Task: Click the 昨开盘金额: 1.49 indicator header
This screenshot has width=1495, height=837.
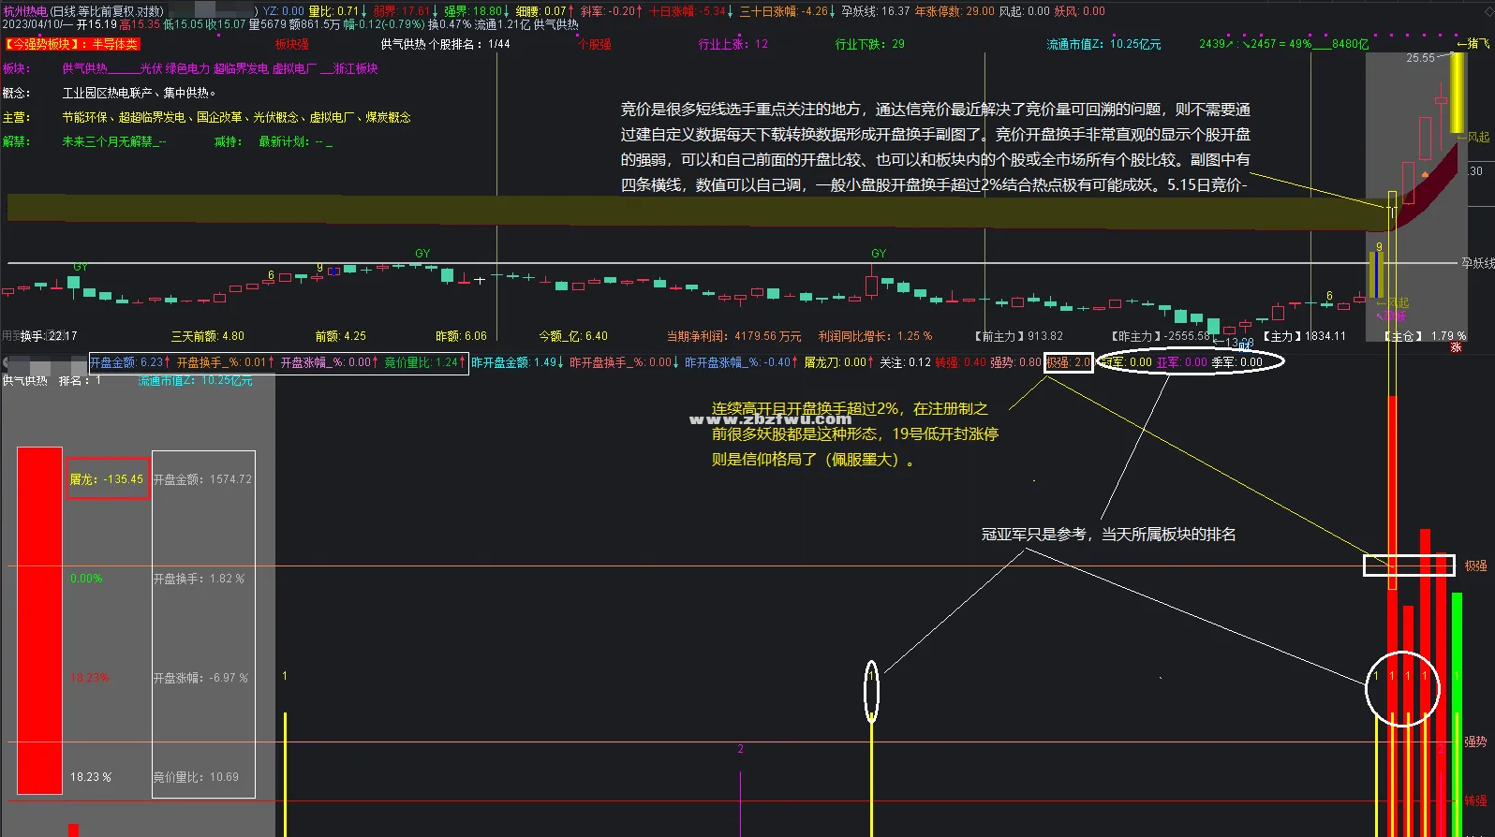Action: point(516,362)
